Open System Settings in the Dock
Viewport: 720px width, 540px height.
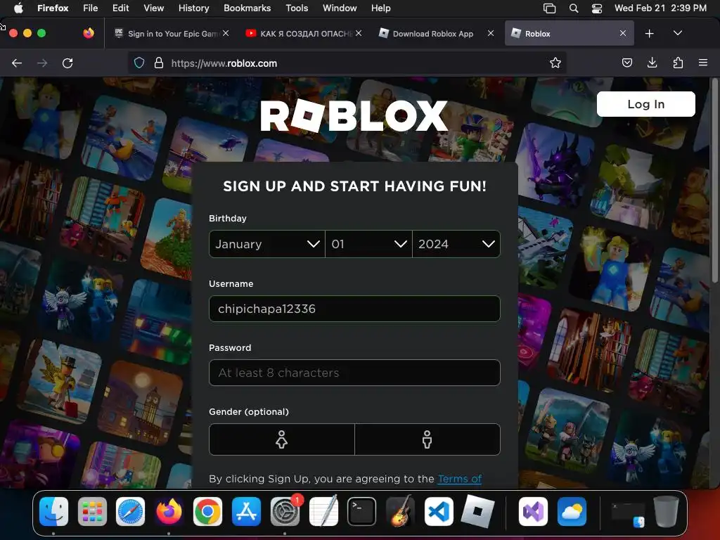coord(285,512)
